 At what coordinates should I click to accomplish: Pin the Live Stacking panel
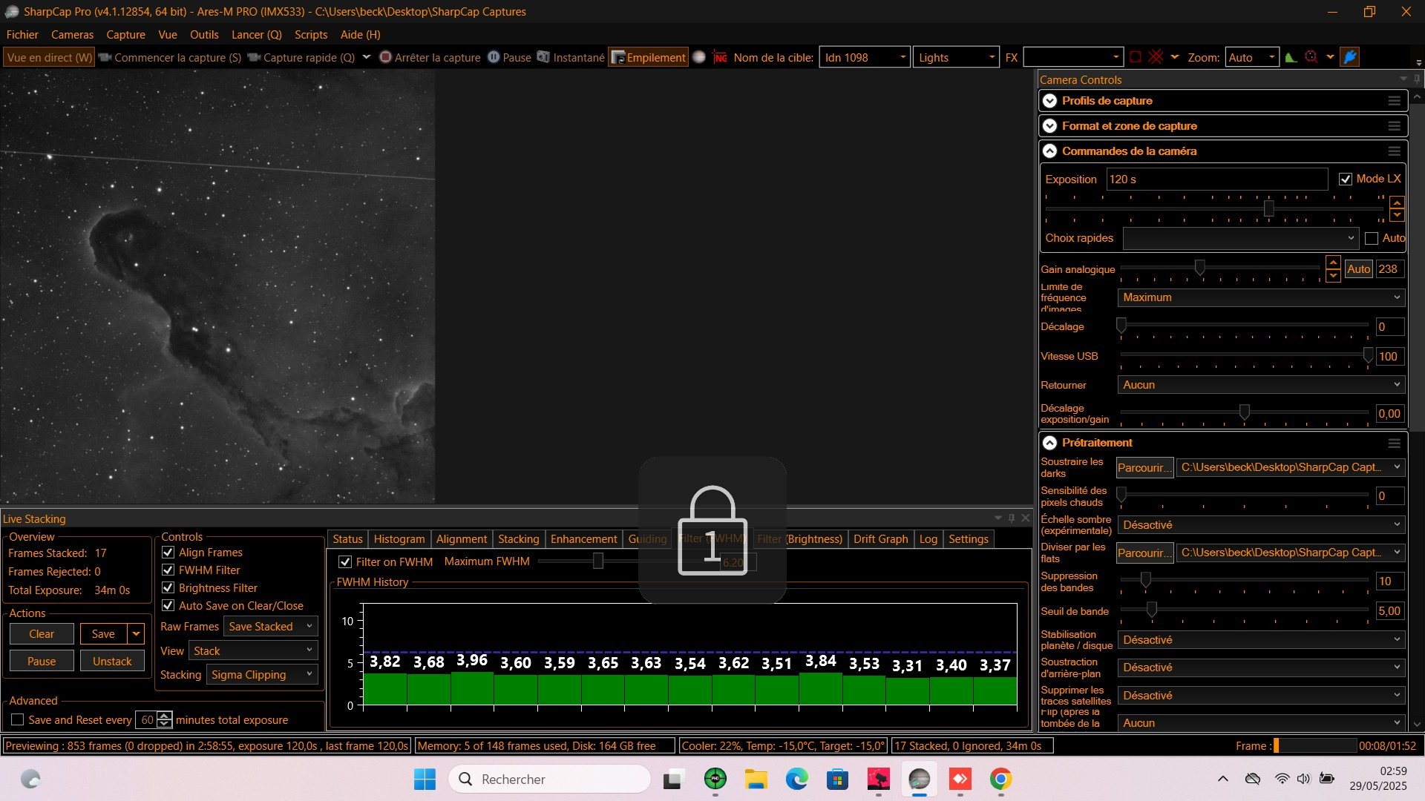1011,518
